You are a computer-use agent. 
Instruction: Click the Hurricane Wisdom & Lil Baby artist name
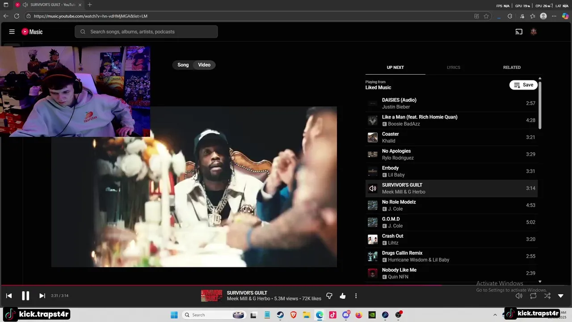(x=419, y=260)
